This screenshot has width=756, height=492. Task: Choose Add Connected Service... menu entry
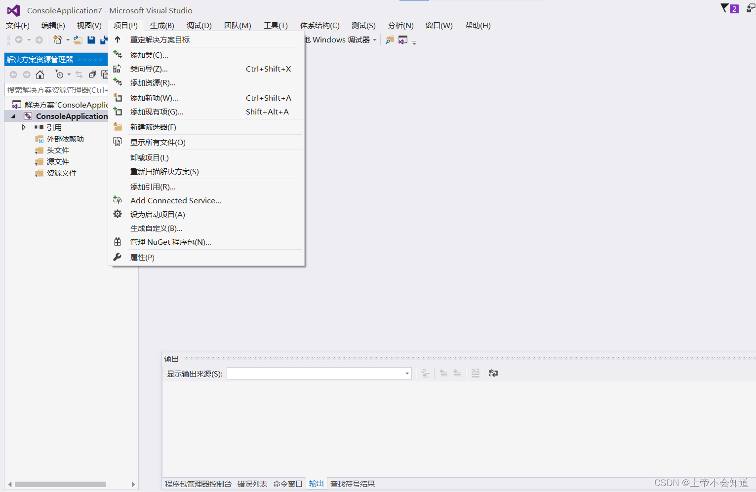(x=206, y=200)
